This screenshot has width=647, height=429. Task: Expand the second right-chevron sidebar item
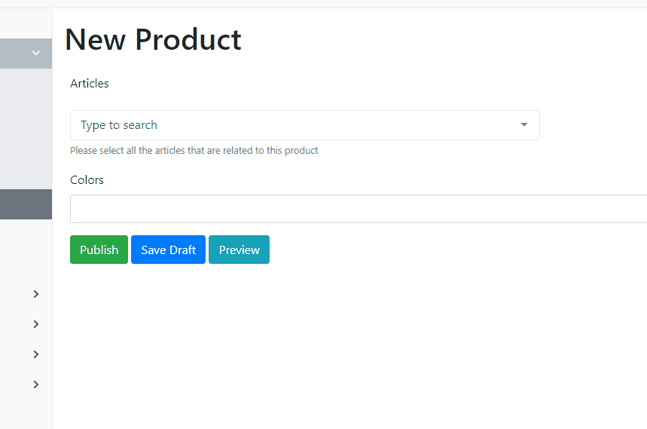(36, 324)
